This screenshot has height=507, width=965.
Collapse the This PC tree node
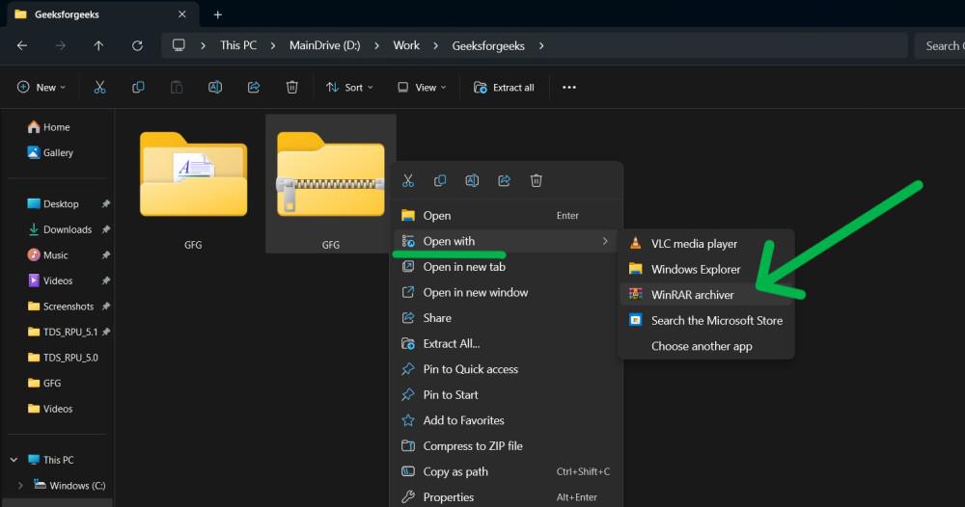coord(14,460)
